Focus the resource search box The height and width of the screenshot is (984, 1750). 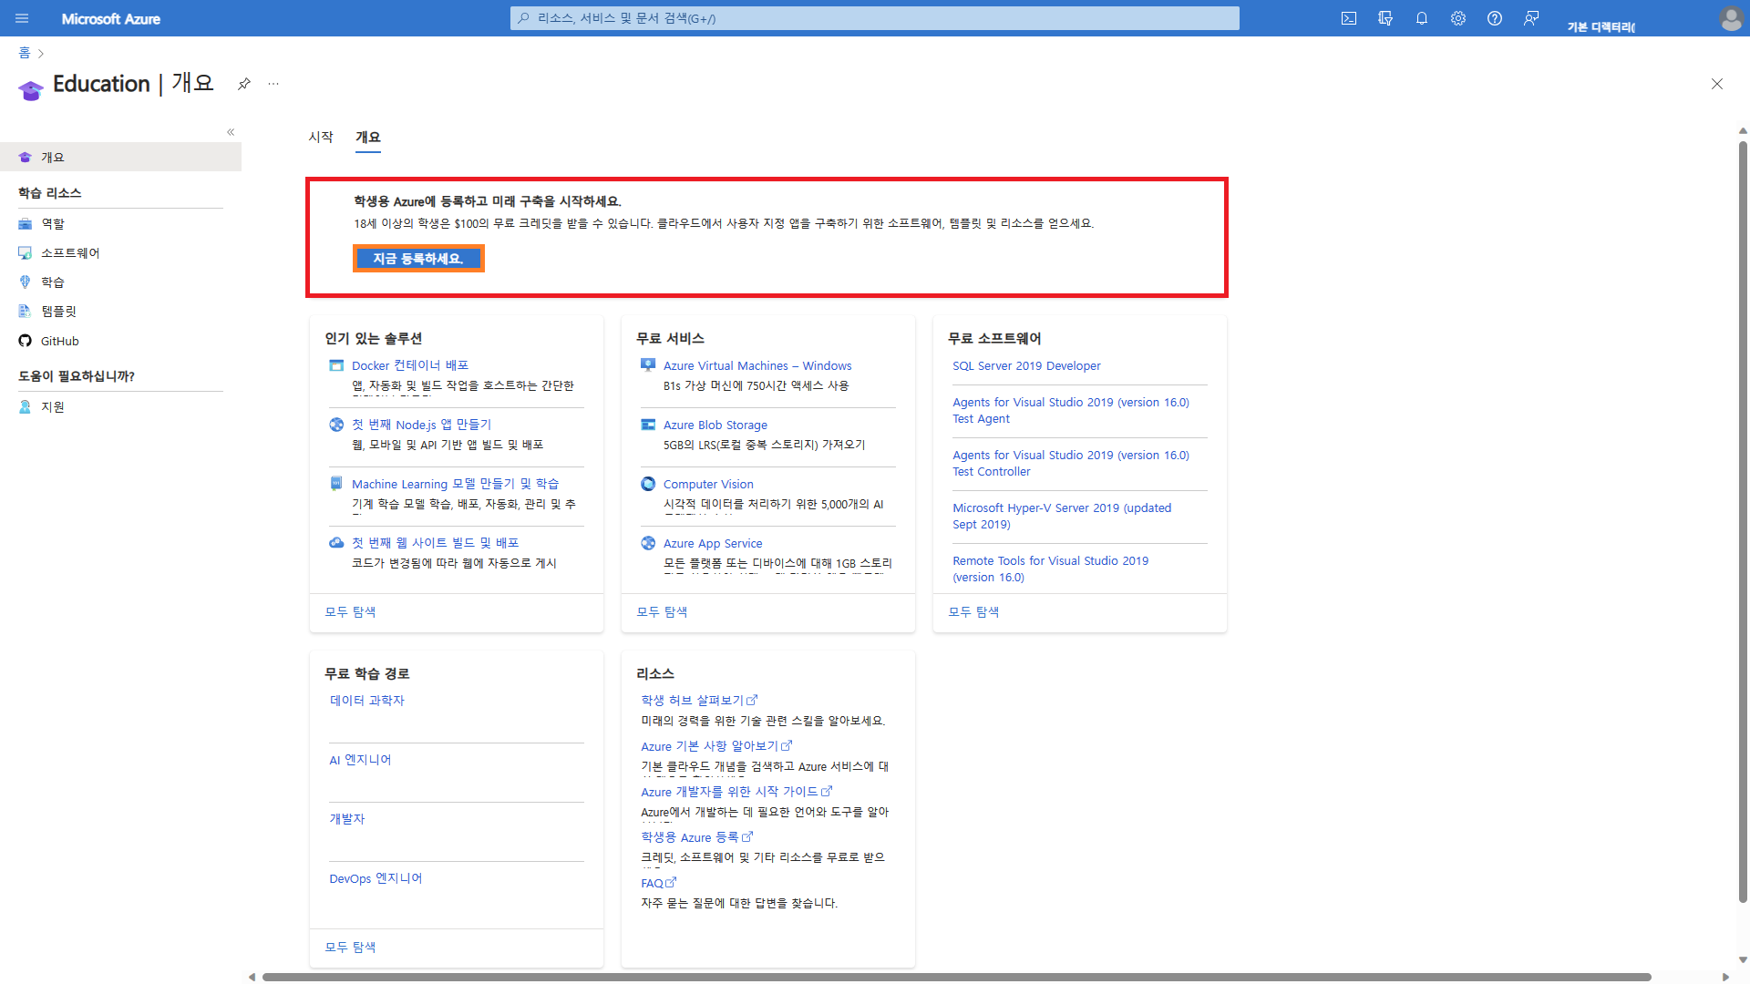click(x=875, y=18)
